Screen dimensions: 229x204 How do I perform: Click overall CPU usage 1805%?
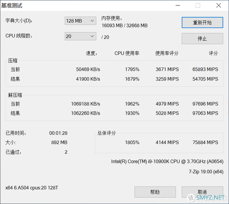(132, 142)
